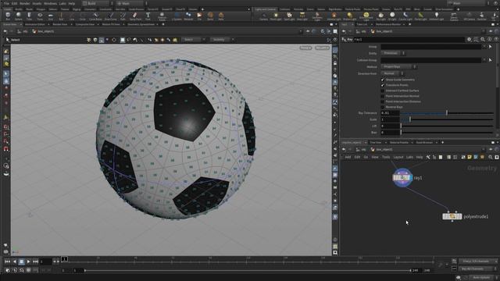The height and width of the screenshot is (281, 500).
Task: Add a Camera from shelf
Action: (264, 16)
